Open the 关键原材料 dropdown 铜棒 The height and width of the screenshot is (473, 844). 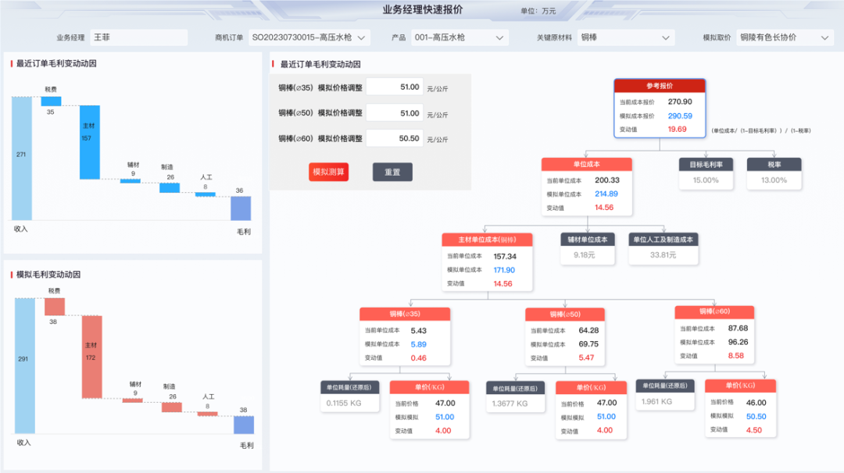point(625,37)
